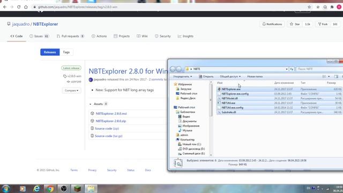Fork the NBTExplorer repository
343x193 pixels.
point(323,24)
